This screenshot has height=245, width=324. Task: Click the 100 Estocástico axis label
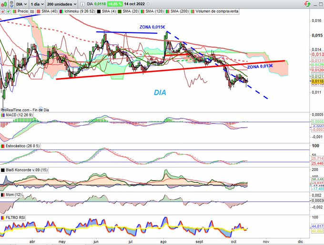point(315,146)
